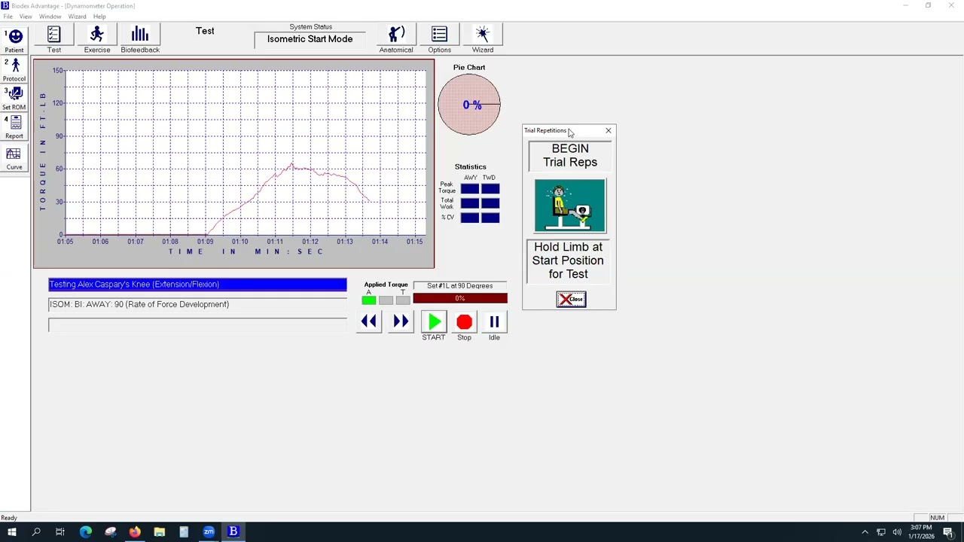This screenshot has width=964, height=542.
Task: Click the 'Set #1L at 90 Degrees' field
Action: [x=460, y=286]
